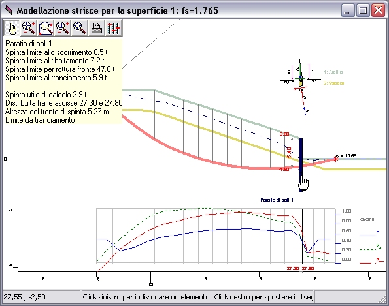Click the green dashed line legend entry
The height and width of the screenshot is (306, 389).
coord(370,248)
